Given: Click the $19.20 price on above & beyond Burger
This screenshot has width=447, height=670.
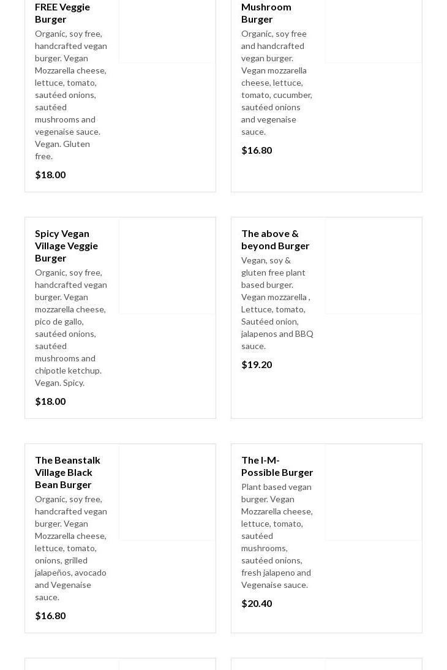Looking at the screenshot, I should [x=257, y=364].
